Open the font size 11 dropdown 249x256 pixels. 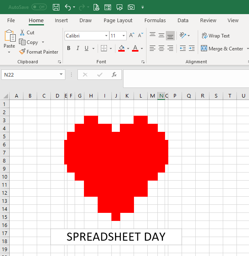click(x=123, y=35)
